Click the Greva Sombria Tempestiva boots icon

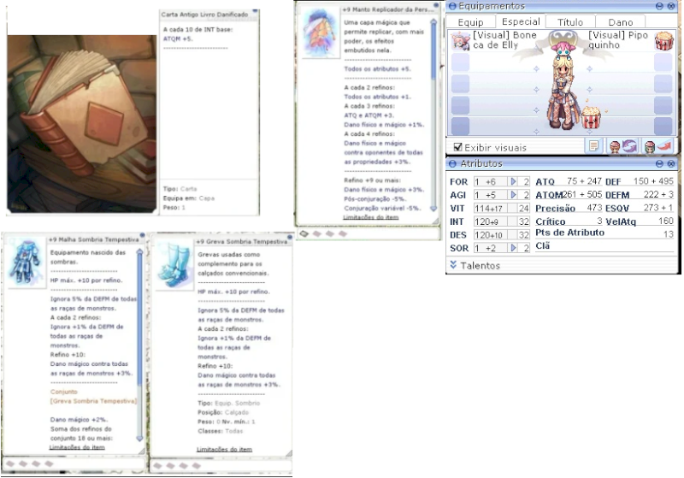tap(174, 265)
